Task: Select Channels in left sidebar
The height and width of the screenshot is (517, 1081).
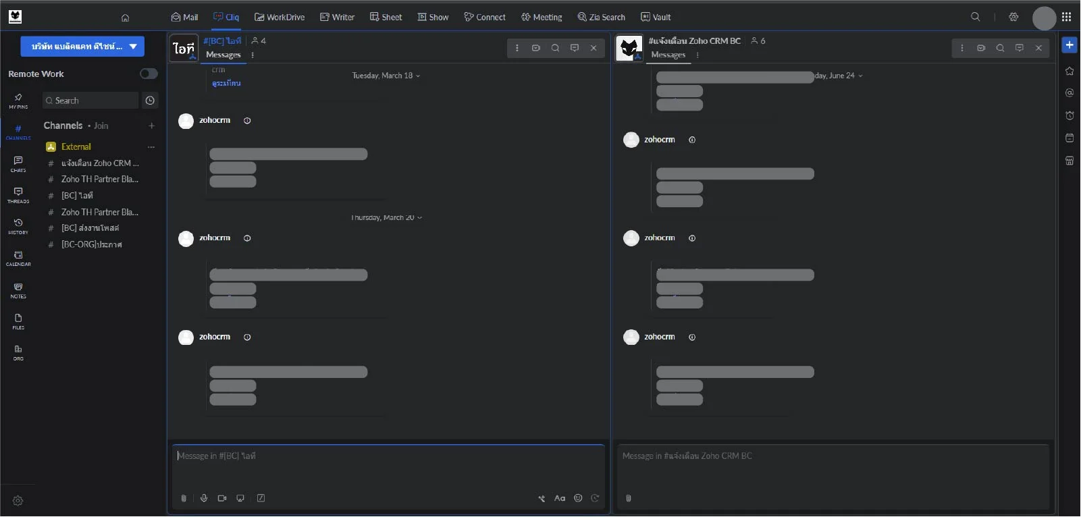Action: coord(18,132)
